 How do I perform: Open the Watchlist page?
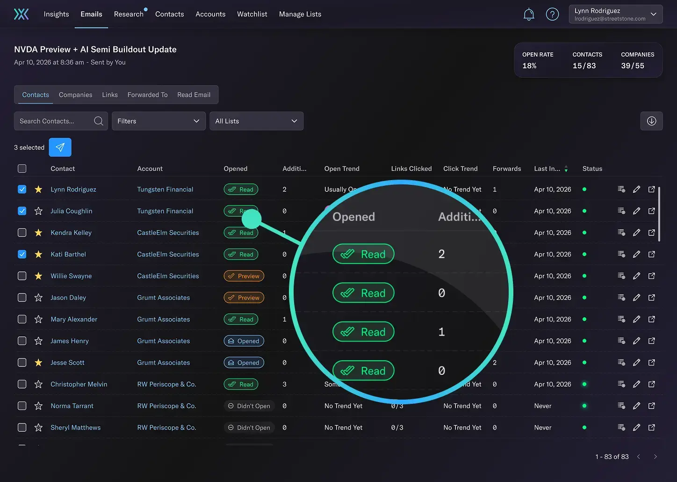click(252, 14)
